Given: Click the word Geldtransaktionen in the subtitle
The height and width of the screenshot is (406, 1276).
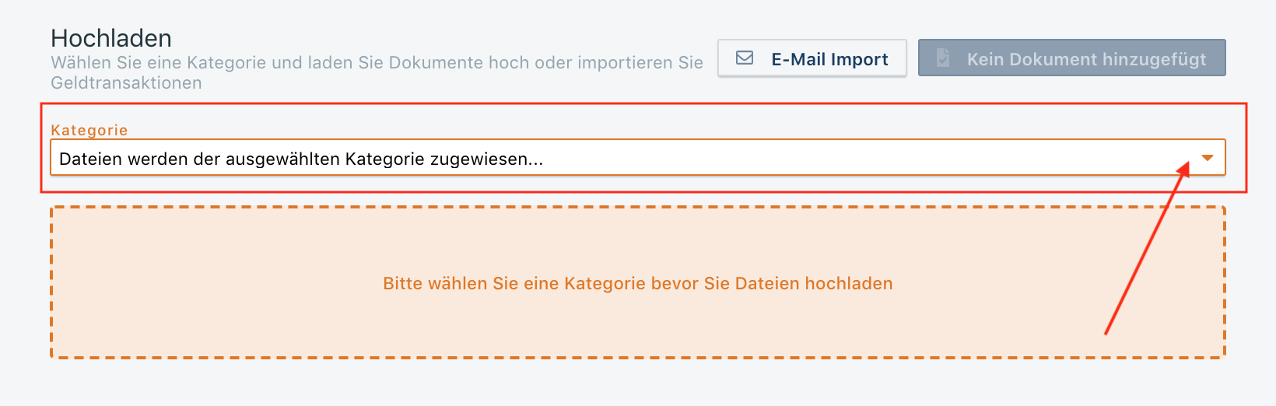Looking at the screenshot, I should 126,83.
